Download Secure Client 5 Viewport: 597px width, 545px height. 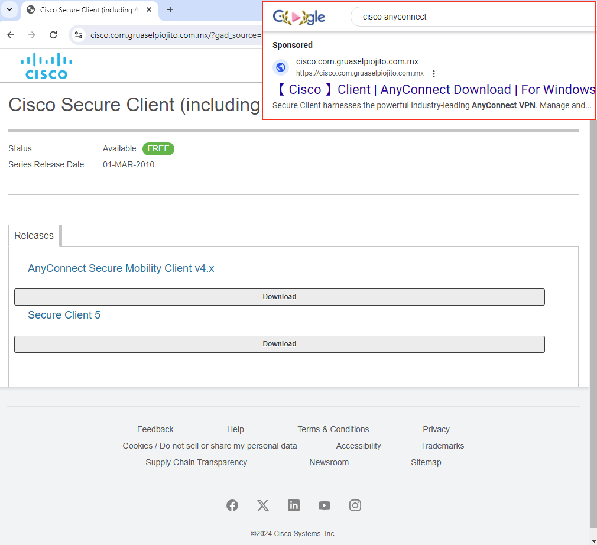point(280,344)
